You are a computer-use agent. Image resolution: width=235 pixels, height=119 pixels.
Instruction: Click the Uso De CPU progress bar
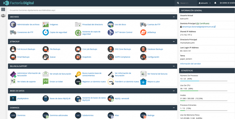tap(204, 91)
